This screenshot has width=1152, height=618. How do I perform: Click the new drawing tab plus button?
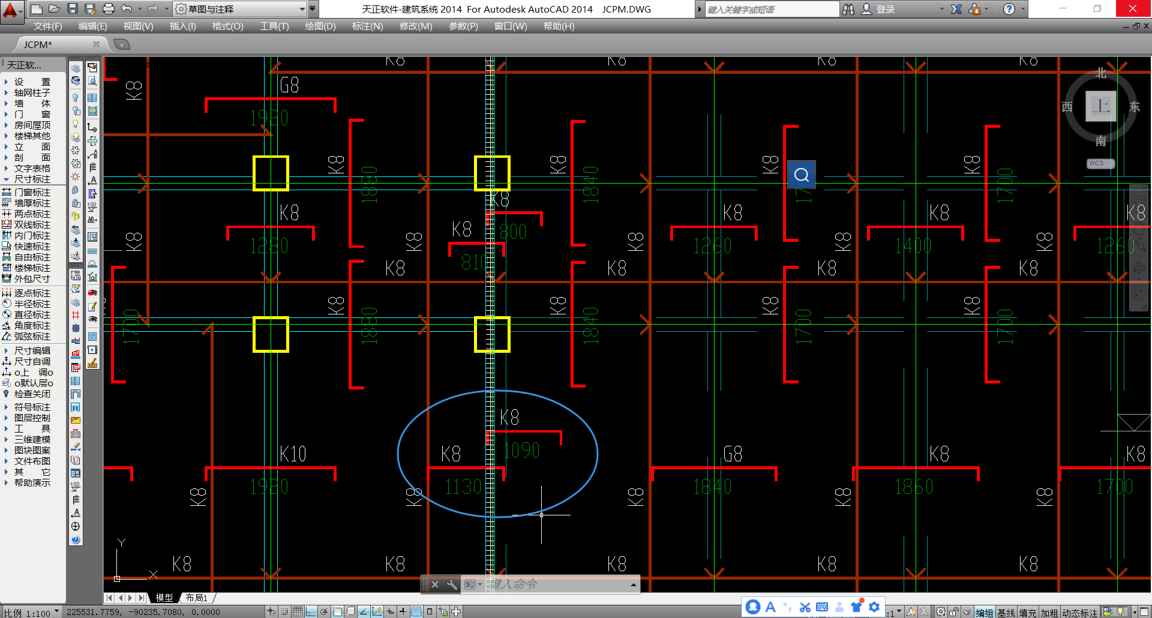121,44
